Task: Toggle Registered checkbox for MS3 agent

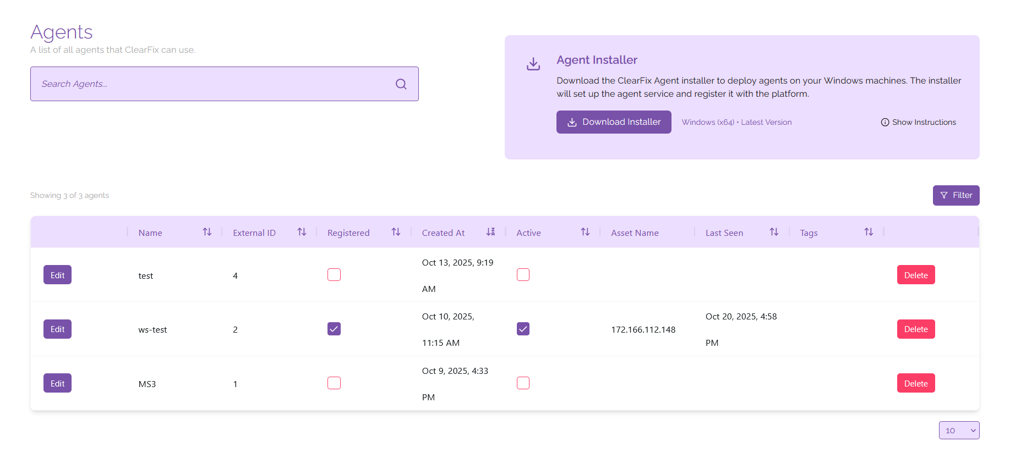Action: point(334,383)
